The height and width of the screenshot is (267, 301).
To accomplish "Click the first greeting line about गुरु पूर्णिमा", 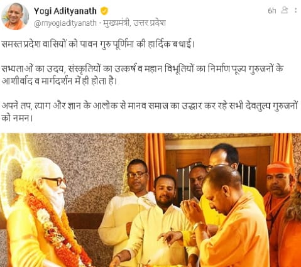I will (98, 44).
